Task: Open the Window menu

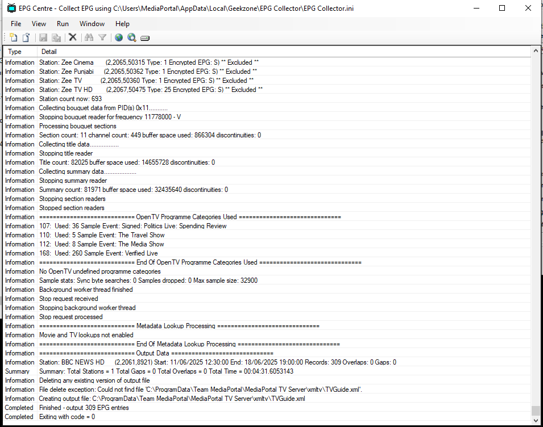Action: point(92,24)
